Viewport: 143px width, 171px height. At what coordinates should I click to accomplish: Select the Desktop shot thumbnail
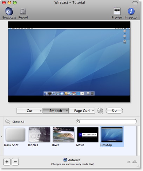(112, 135)
